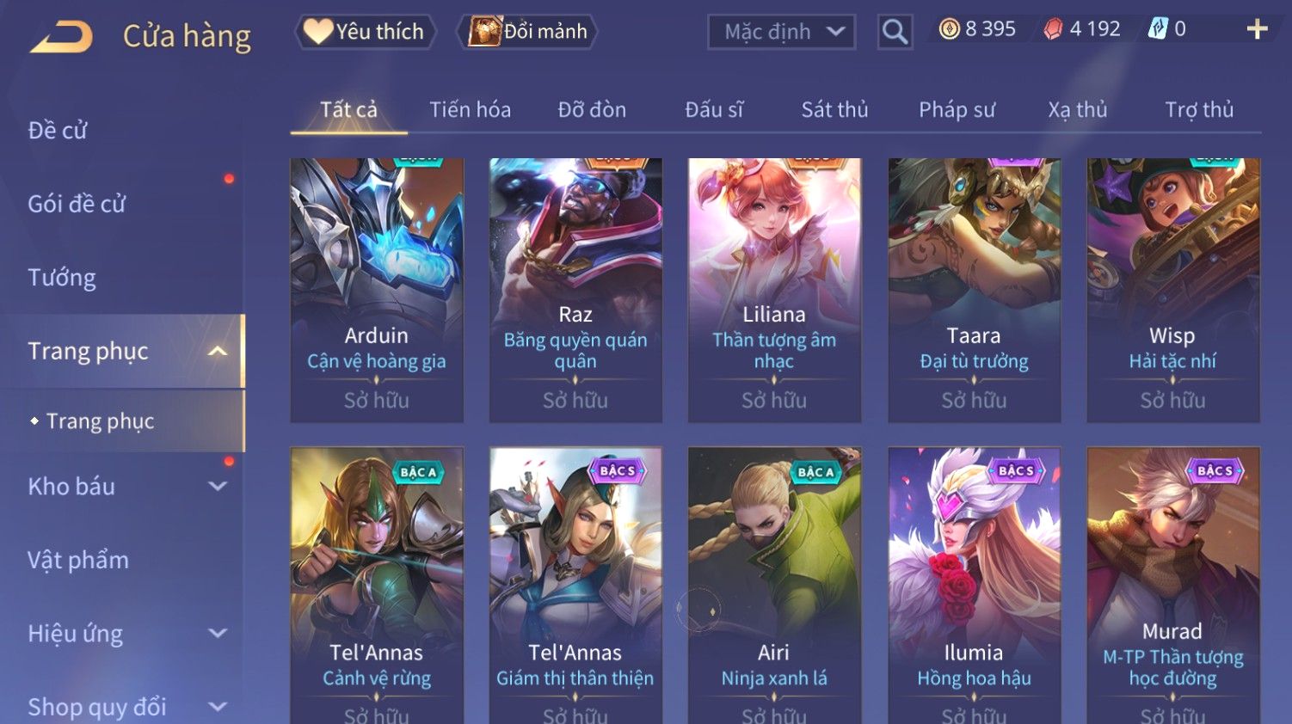The image size is (1292, 724).
Task: Click the blue voucher currency icon
Action: (1158, 29)
